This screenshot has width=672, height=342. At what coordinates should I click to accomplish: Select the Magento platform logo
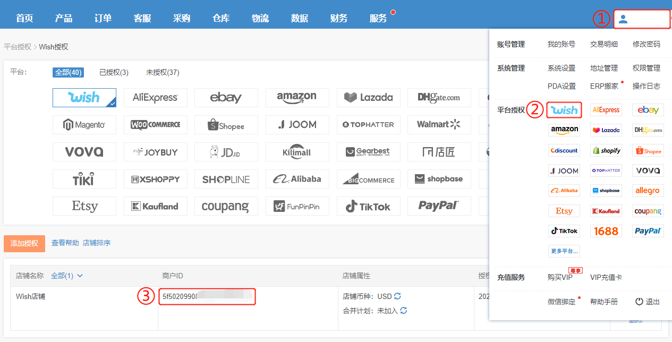[x=84, y=125]
